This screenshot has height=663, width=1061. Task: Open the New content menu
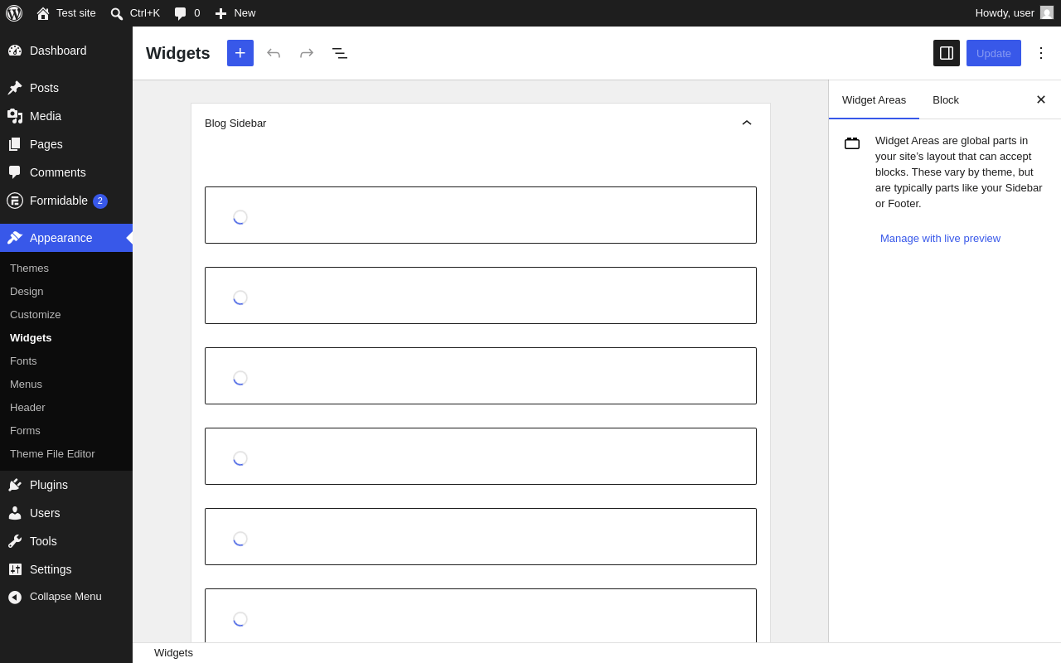click(235, 13)
